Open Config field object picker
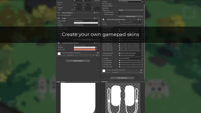Viewport: 201px width, 113px height. coord(142,24)
